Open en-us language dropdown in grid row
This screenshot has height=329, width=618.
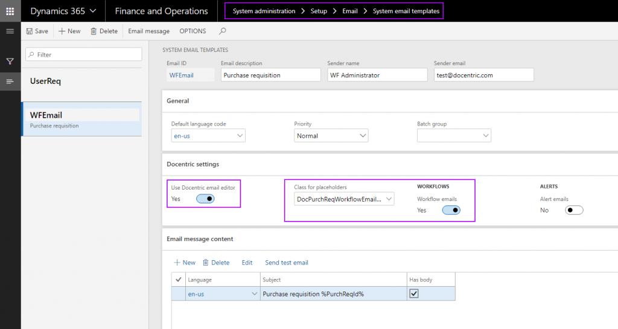(x=254, y=293)
